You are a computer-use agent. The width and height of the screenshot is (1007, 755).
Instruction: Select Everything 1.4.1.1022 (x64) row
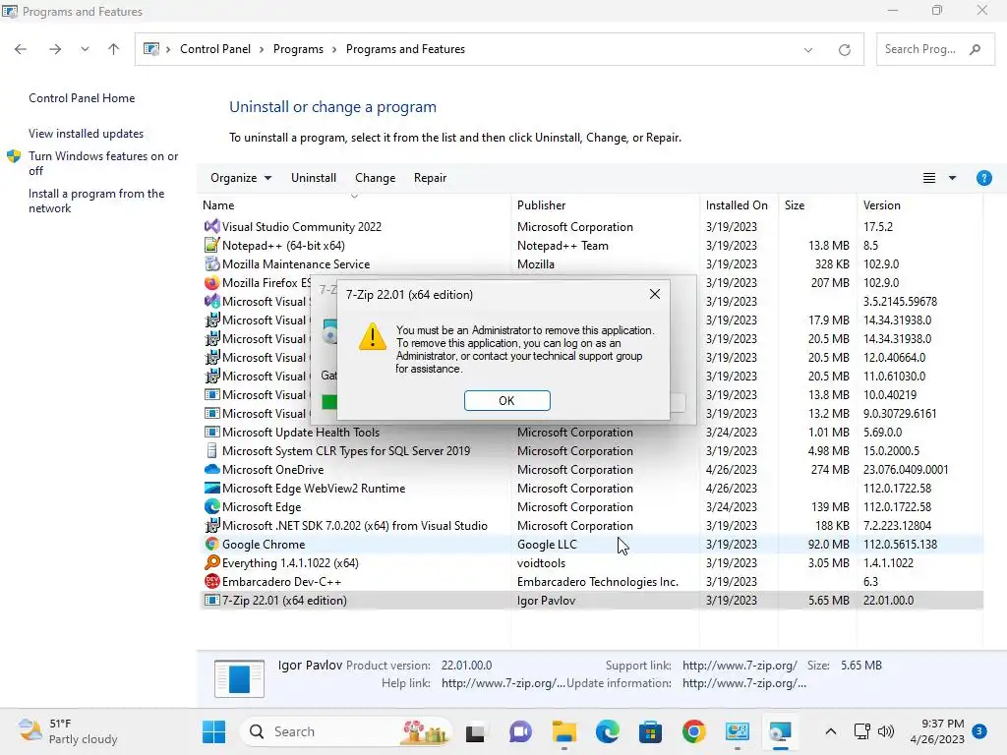[591, 562]
